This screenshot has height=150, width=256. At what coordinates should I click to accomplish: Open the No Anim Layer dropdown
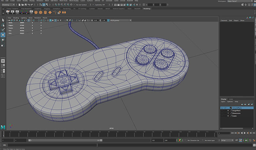click(211, 140)
